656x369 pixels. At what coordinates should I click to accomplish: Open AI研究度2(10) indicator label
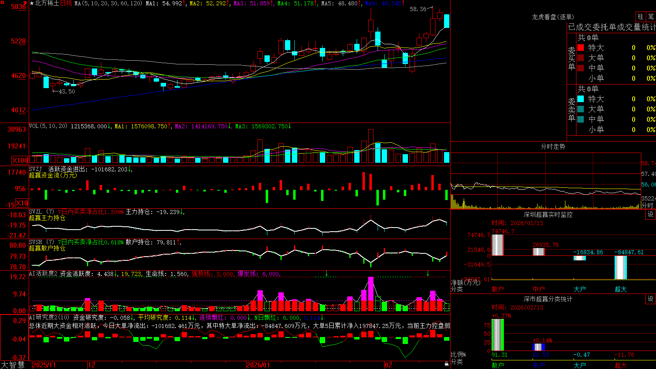click(x=50, y=317)
